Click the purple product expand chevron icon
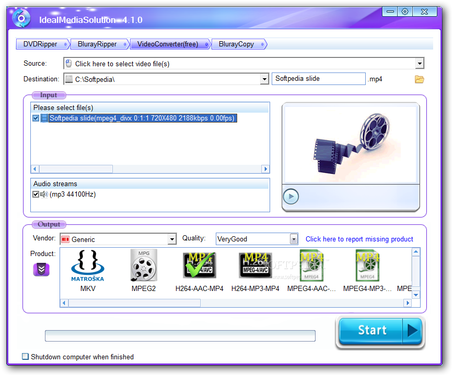The height and width of the screenshot is (376, 453). (x=41, y=270)
